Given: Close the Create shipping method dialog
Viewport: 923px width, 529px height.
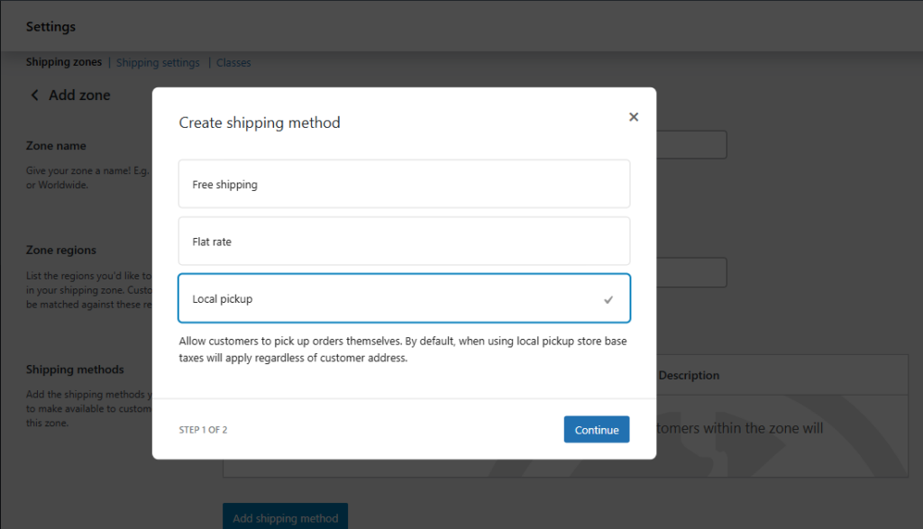Looking at the screenshot, I should click(634, 117).
